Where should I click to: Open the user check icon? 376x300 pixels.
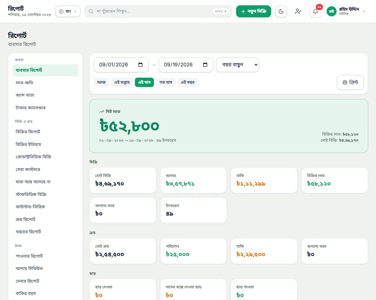coord(298,12)
